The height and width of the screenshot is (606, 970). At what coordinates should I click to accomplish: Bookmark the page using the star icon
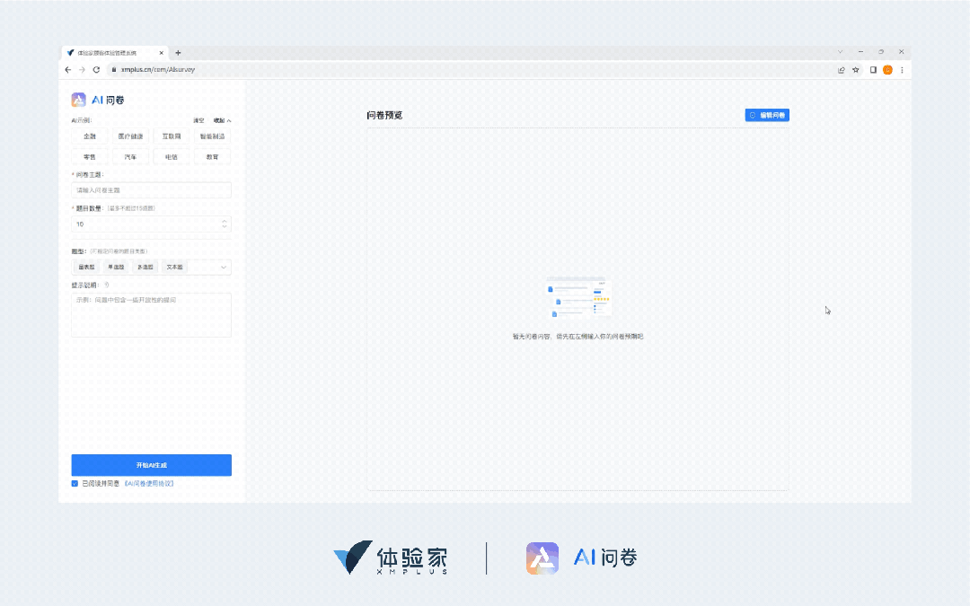[x=856, y=70]
